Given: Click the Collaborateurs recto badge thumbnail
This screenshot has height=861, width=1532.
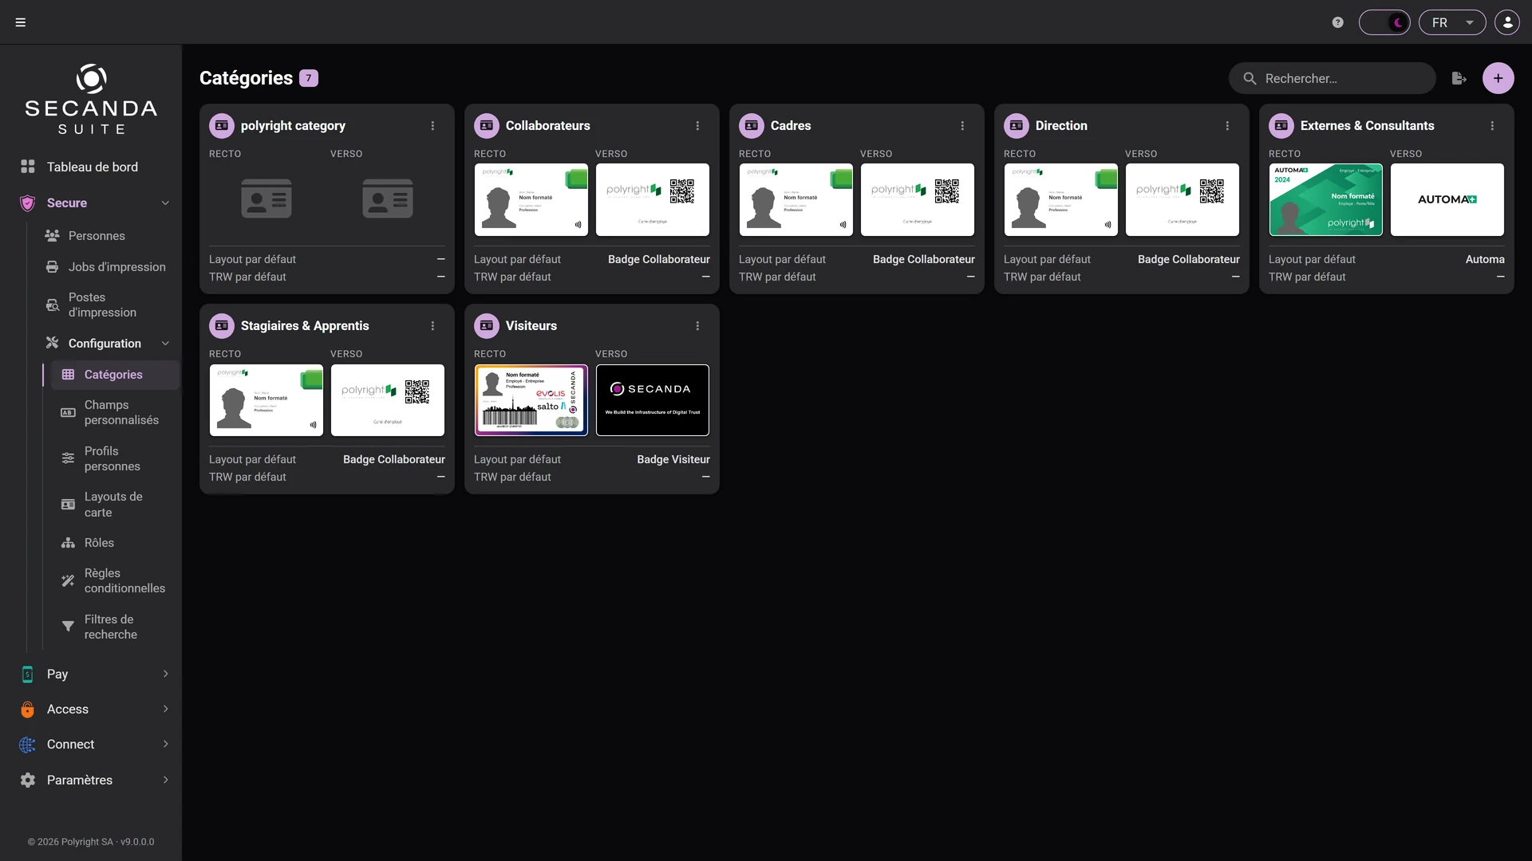Looking at the screenshot, I should [531, 200].
